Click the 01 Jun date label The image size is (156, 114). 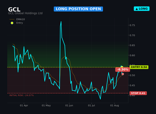point(69,106)
